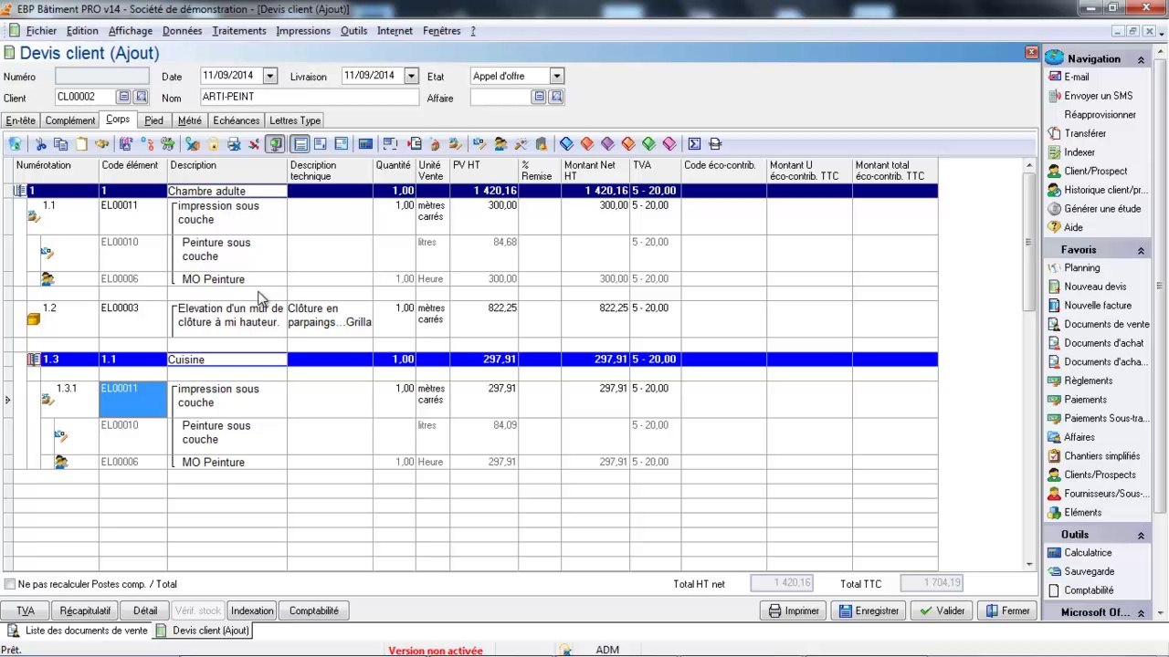Click the Affaires icon in Favoris

coord(1055,437)
